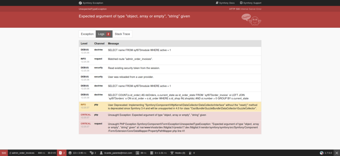Open the admin_order_invoices route panel in toolbar
Image resolution: width=340 pixels, height=156 pixels.
coord(22,153)
